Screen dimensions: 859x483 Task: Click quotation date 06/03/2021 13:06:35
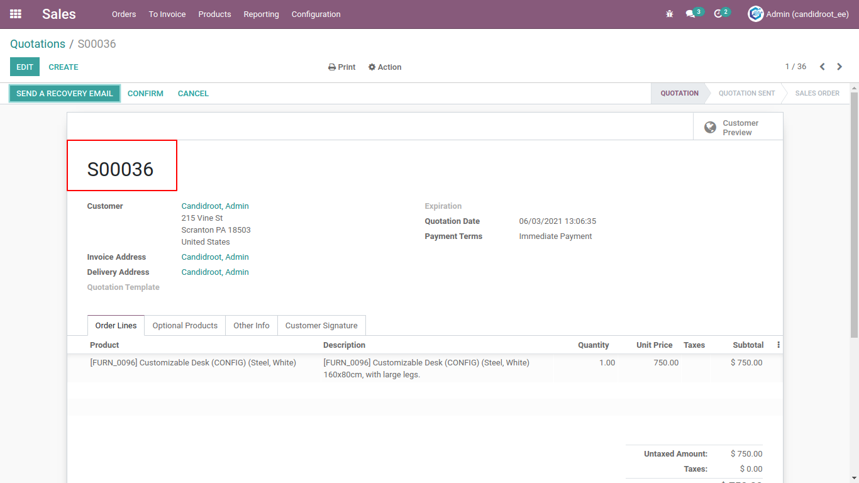pyautogui.click(x=557, y=221)
